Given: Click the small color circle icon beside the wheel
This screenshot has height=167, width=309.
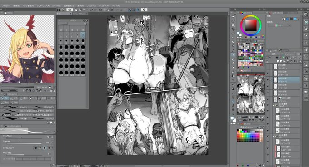Looking at the screenshot, I should (263, 37).
